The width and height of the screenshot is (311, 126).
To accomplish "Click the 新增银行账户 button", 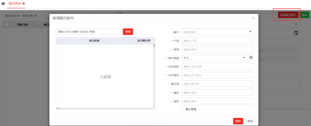I will [x=288, y=15].
